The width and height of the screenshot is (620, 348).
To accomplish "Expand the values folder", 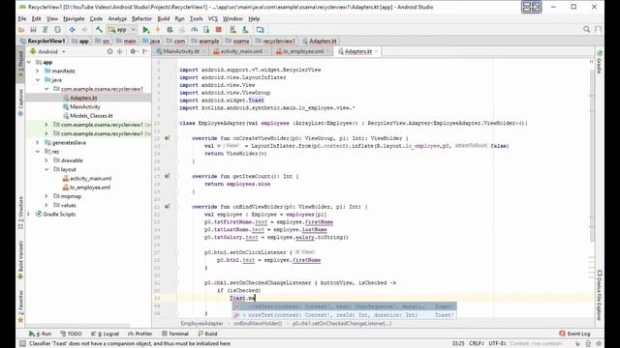I will tap(46, 205).
